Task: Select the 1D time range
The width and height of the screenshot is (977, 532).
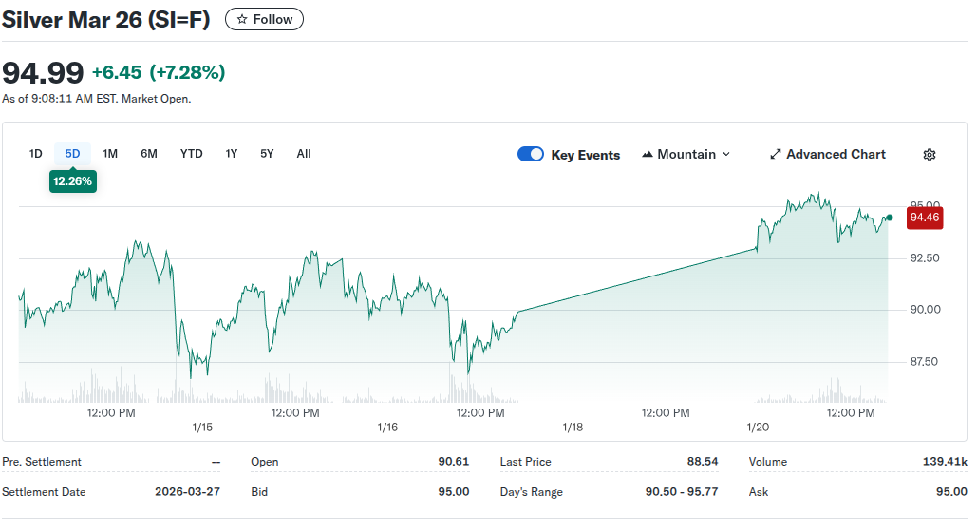Action: click(x=36, y=154)
